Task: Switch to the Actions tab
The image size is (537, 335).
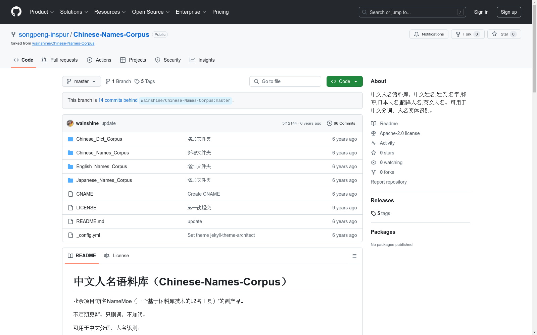Action: (x=99, y=60)
